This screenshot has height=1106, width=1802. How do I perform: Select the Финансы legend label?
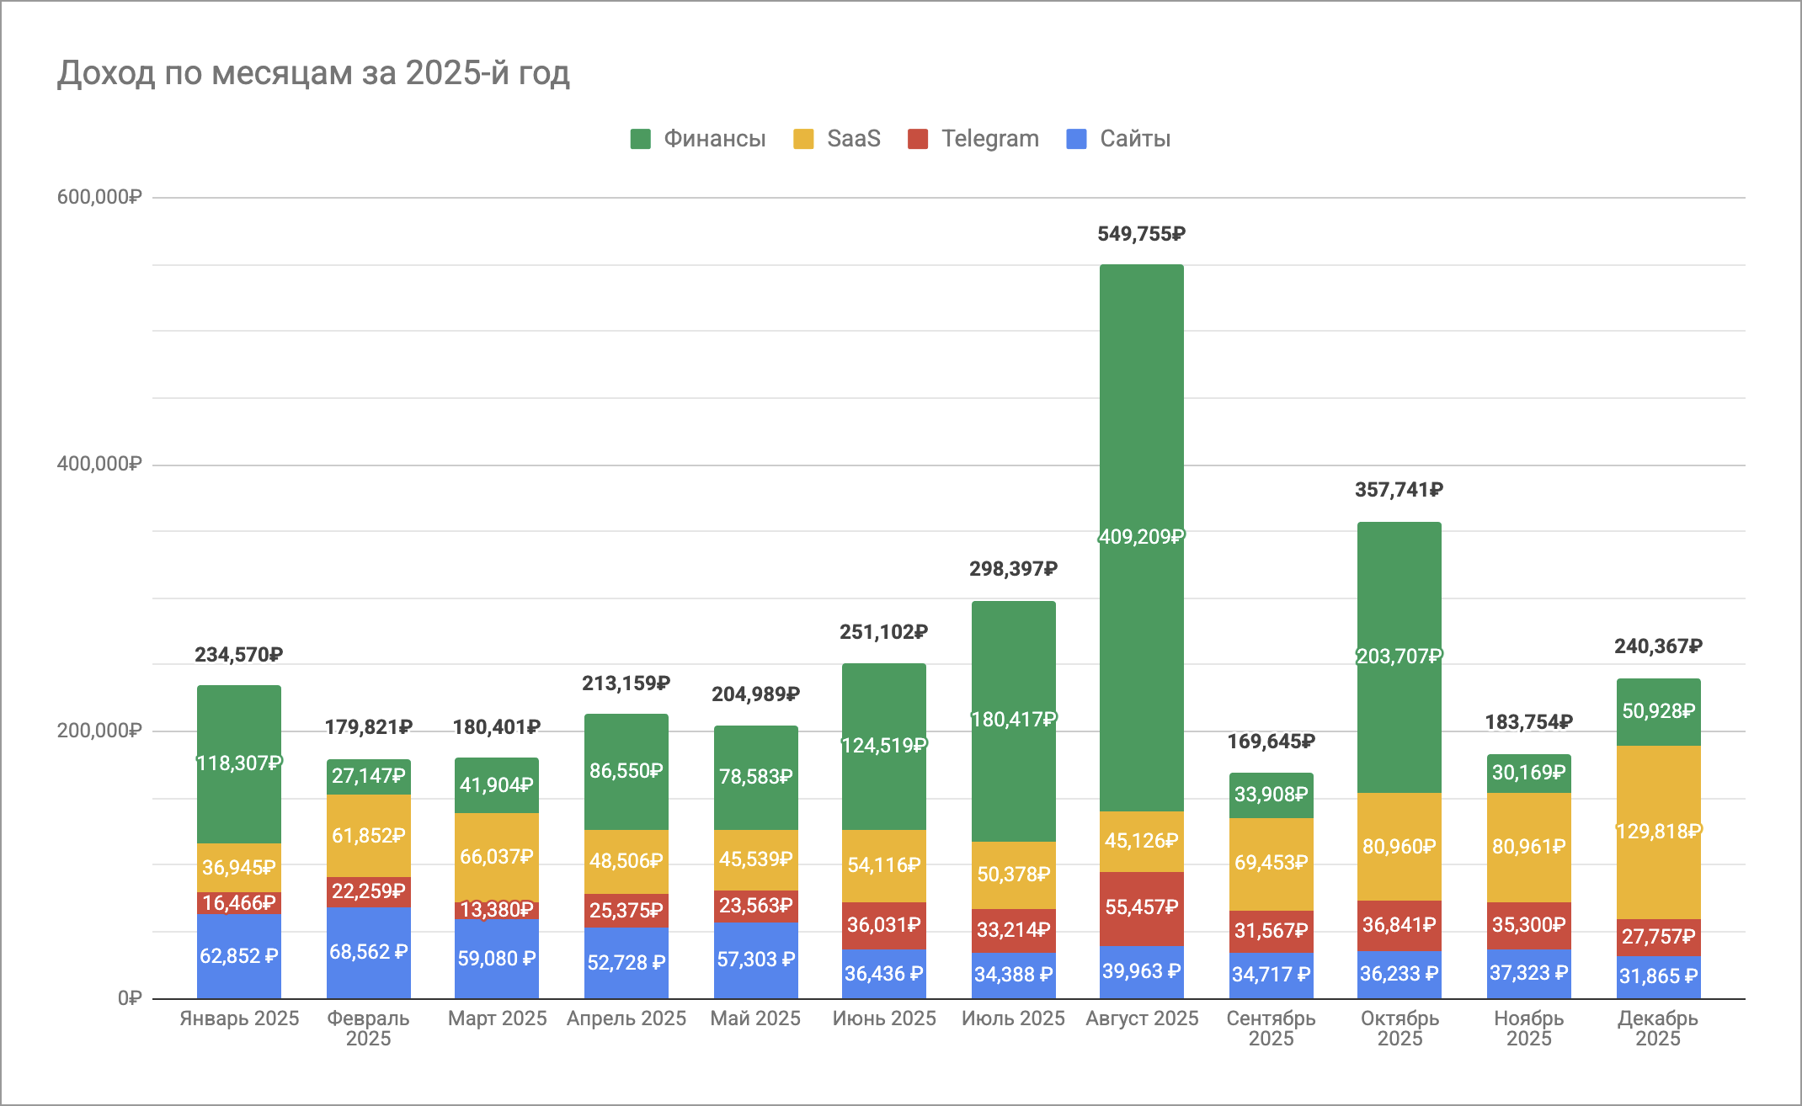714,139
